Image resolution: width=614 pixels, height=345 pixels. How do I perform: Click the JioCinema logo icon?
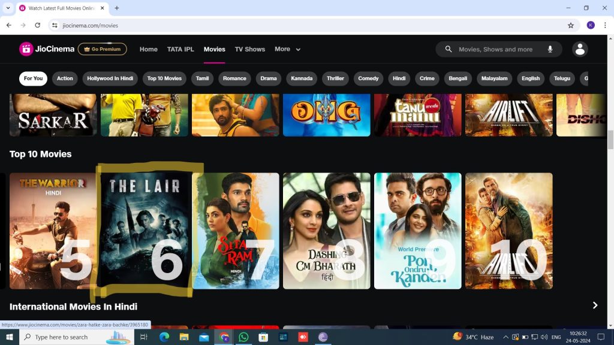[26, 49]
